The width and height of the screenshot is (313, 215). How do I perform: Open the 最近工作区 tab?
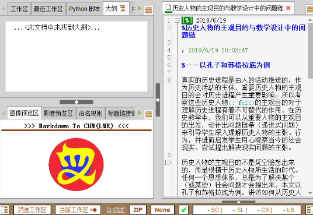(48, 9)
